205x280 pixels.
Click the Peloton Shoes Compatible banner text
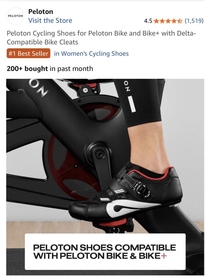coord(104,252)
